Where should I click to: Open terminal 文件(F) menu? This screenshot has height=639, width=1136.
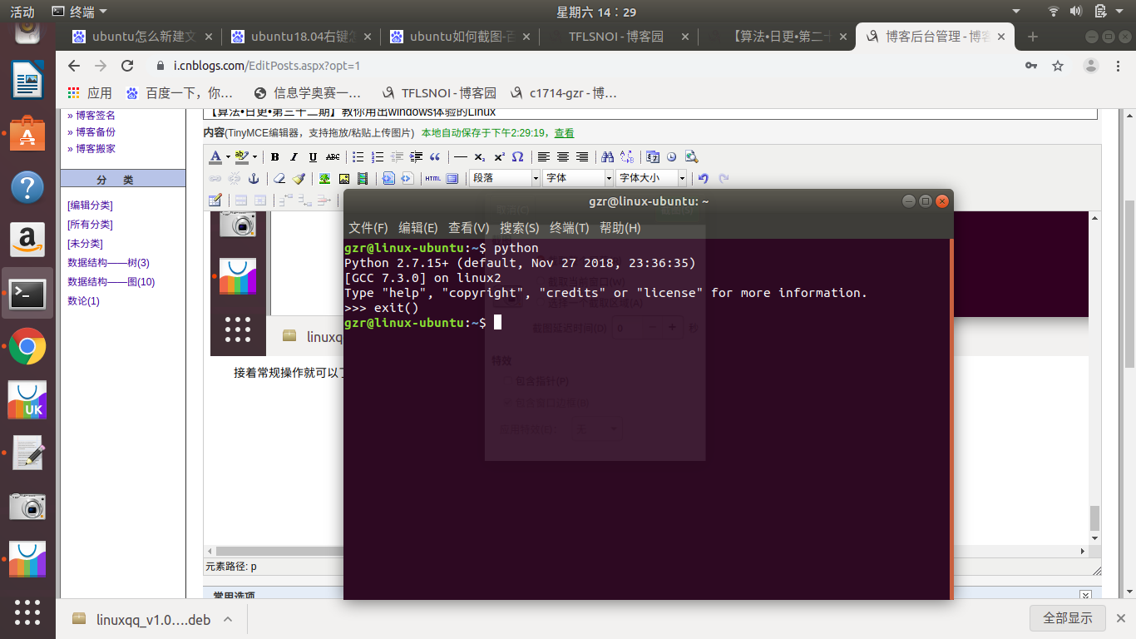368,228
